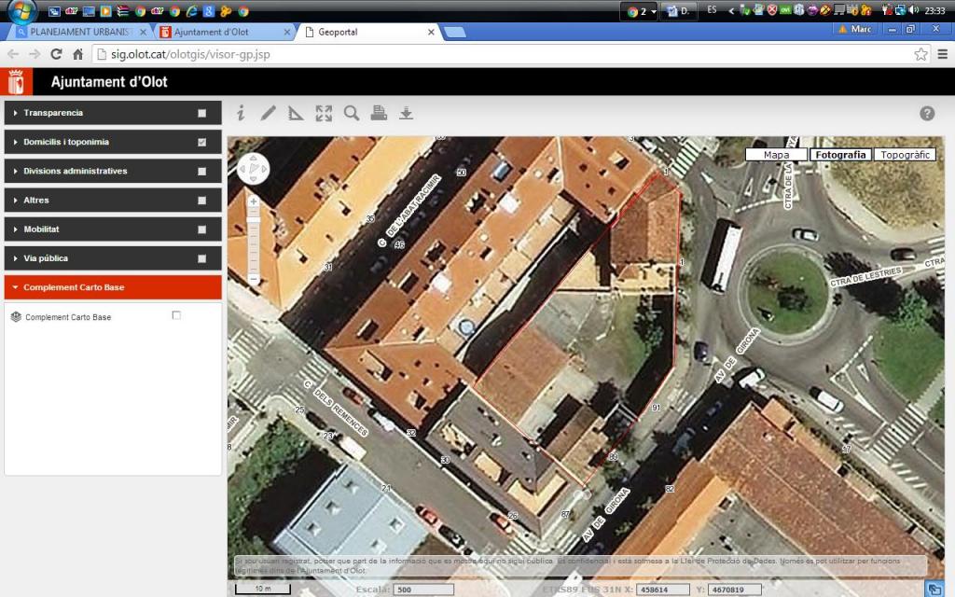The width and height of the screenshot is (955, 597).
Task: Click the info identify tool icon
Action: click(x=241, y=113)
